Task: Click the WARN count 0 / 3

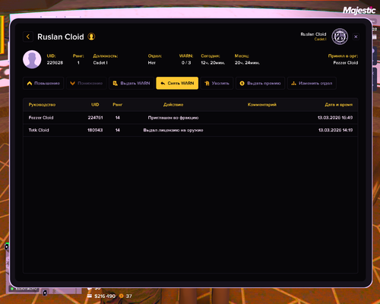Action: point(186,62)
